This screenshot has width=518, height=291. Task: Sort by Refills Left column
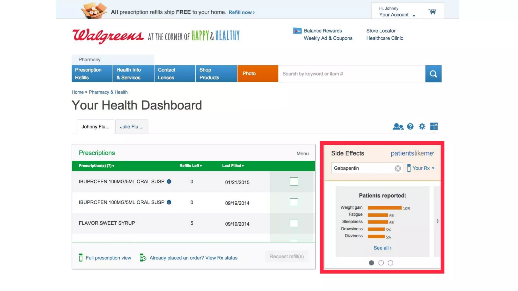click(x=191, y=166)
